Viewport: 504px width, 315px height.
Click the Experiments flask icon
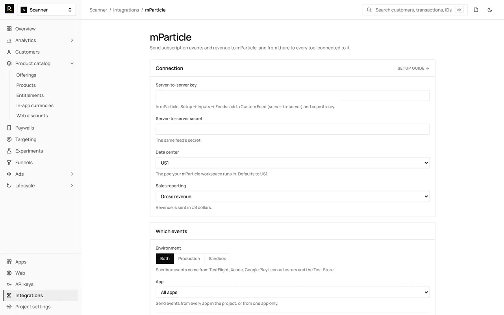pos(9,151)
